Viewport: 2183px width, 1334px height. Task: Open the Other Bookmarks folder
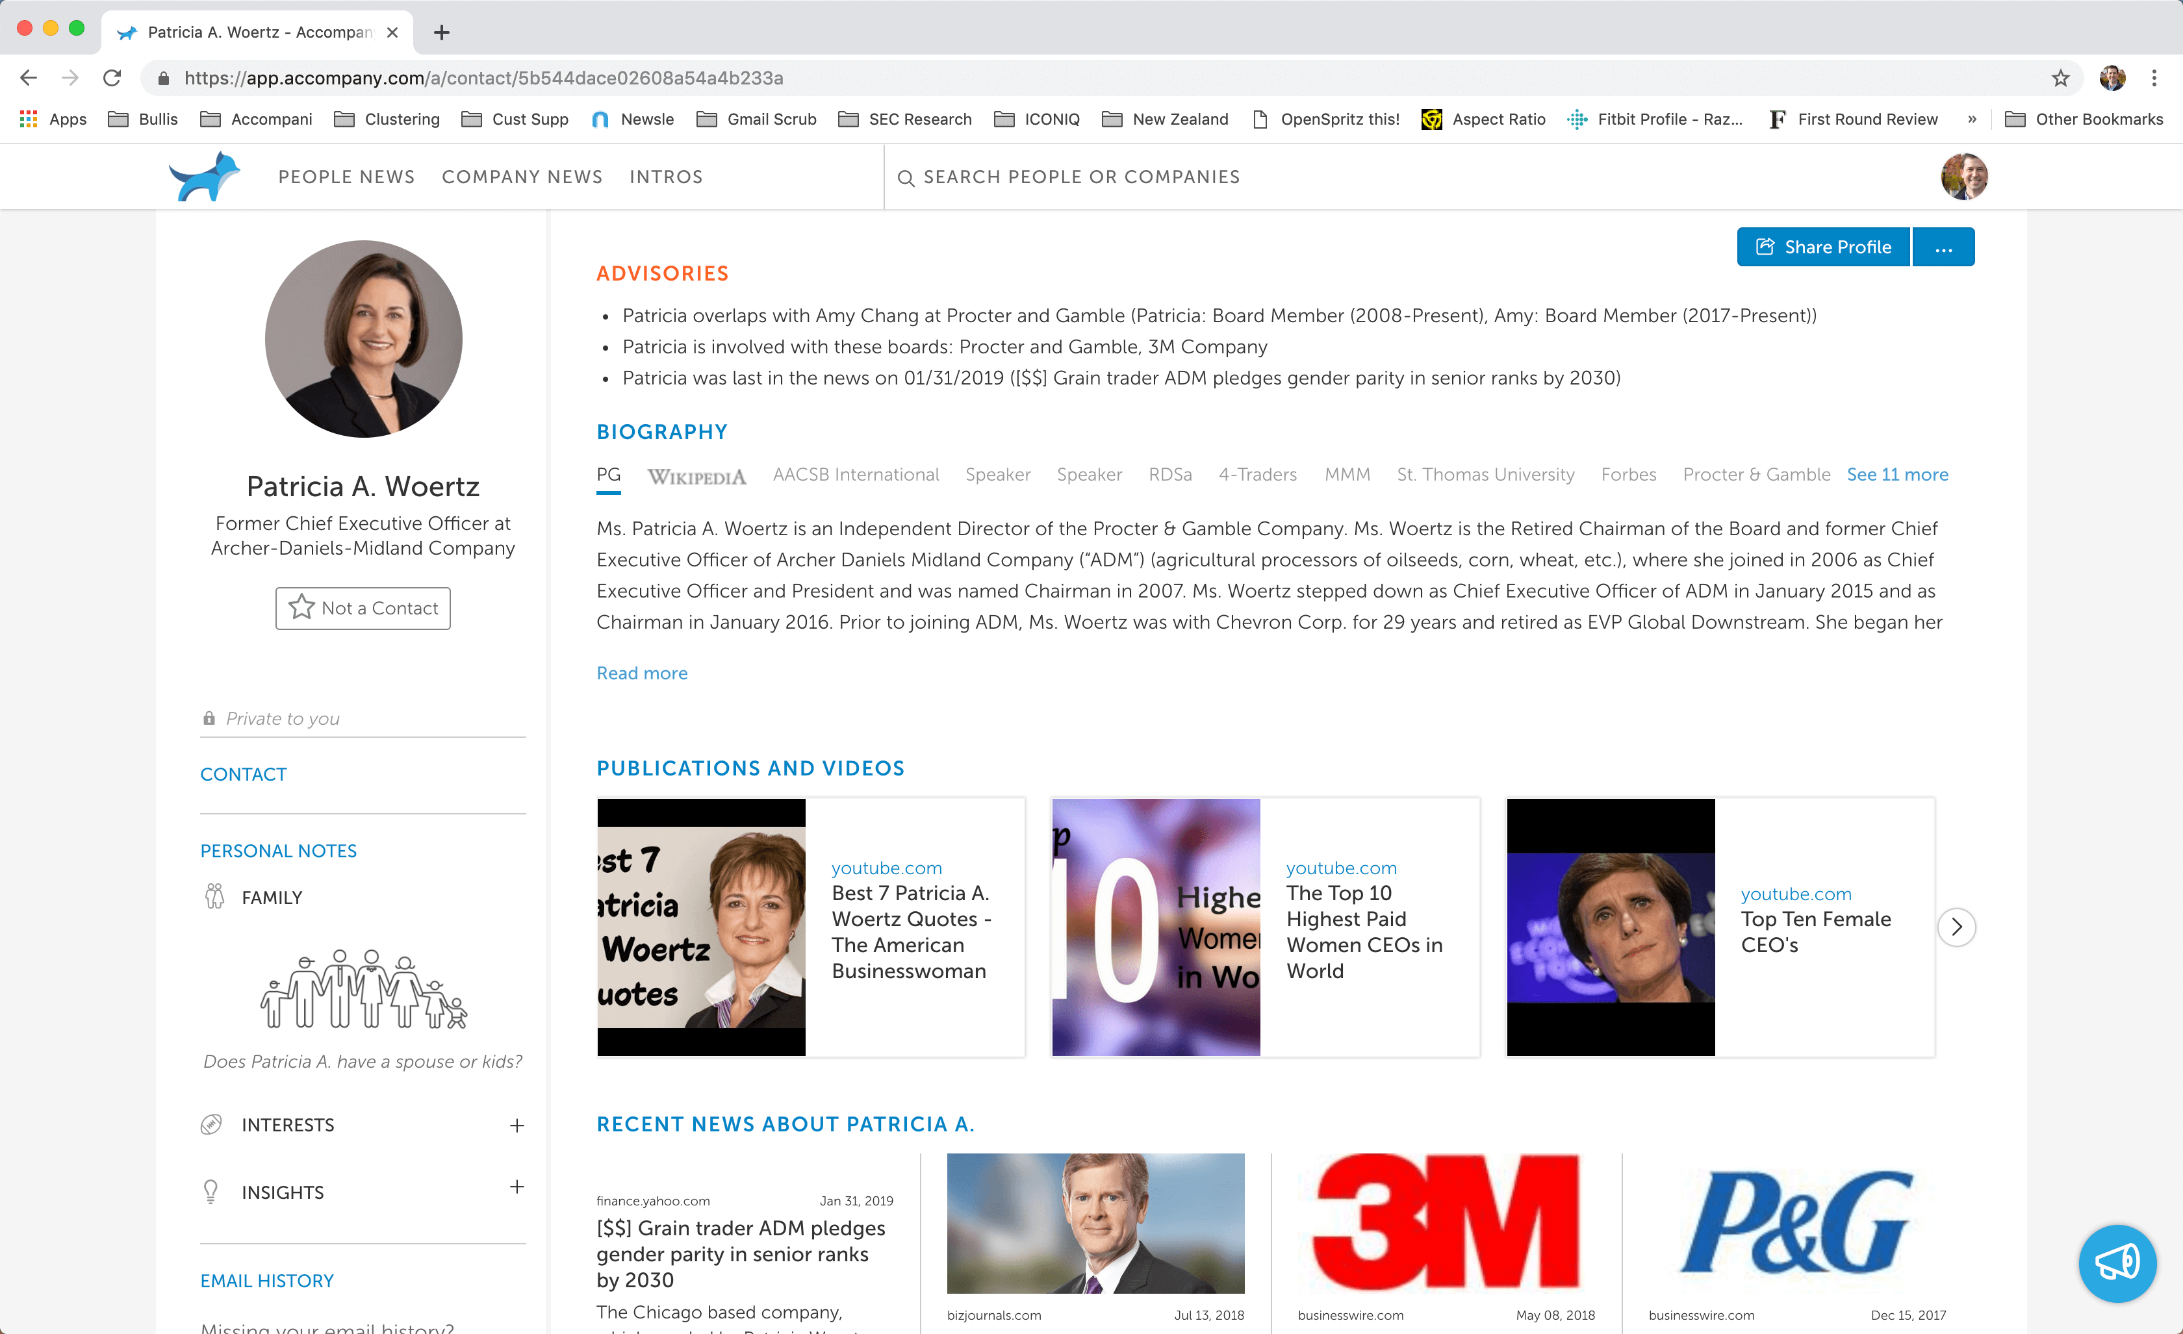click(2084, 119)
